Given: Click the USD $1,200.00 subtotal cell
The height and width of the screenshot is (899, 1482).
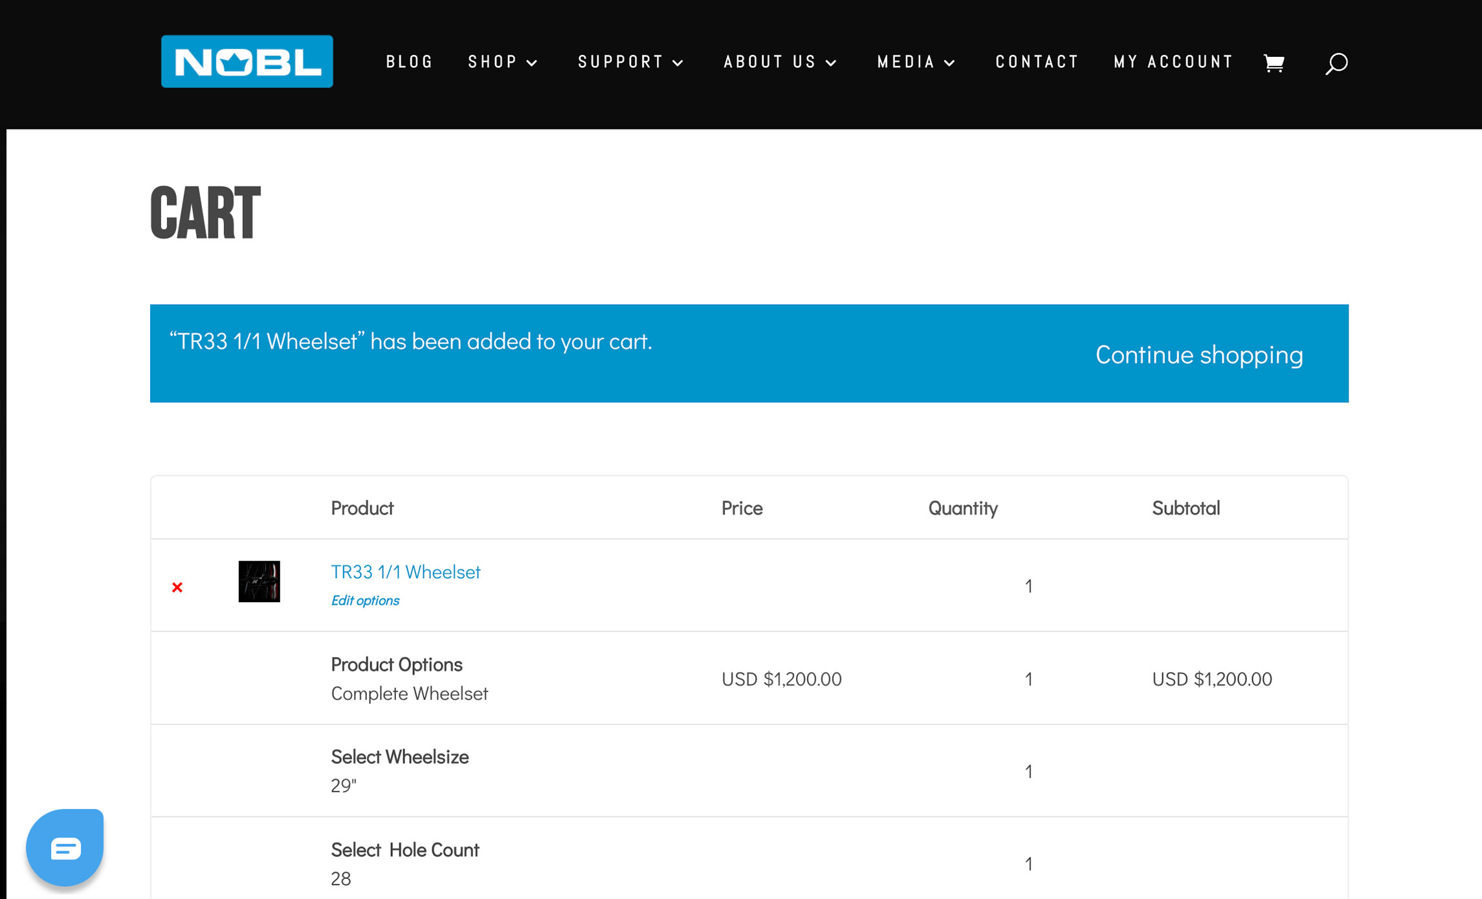Looking at the screenshot, I should [1211, 678].
